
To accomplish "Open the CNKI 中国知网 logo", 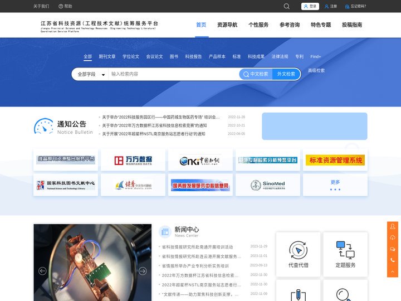I will click(x=200, y=160).
